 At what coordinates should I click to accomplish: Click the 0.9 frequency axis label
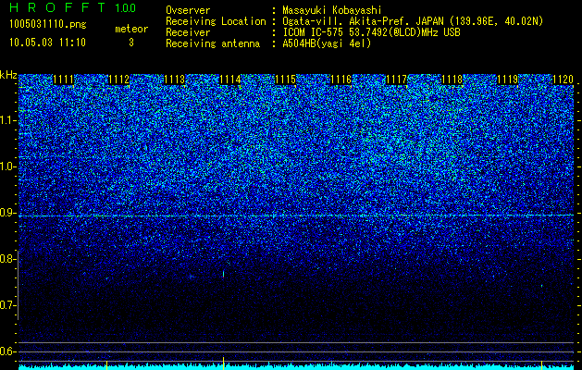click(x=8, y=213)
